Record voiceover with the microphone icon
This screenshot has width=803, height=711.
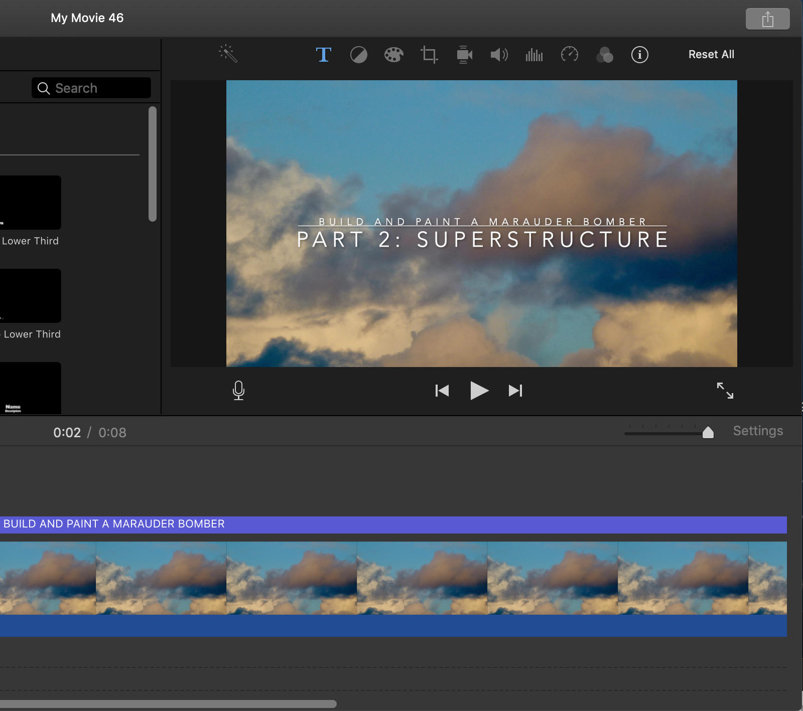(x=239, y=391)
